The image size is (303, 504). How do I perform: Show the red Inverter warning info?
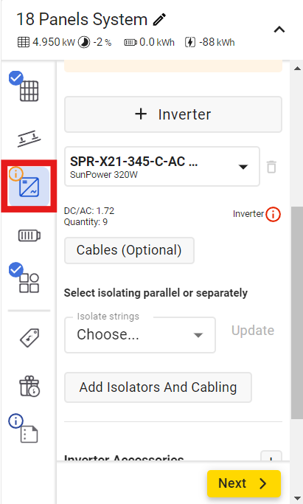274,214
